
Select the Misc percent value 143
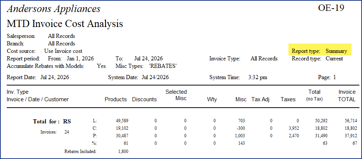pyautogui.click(x=241, y=144)
